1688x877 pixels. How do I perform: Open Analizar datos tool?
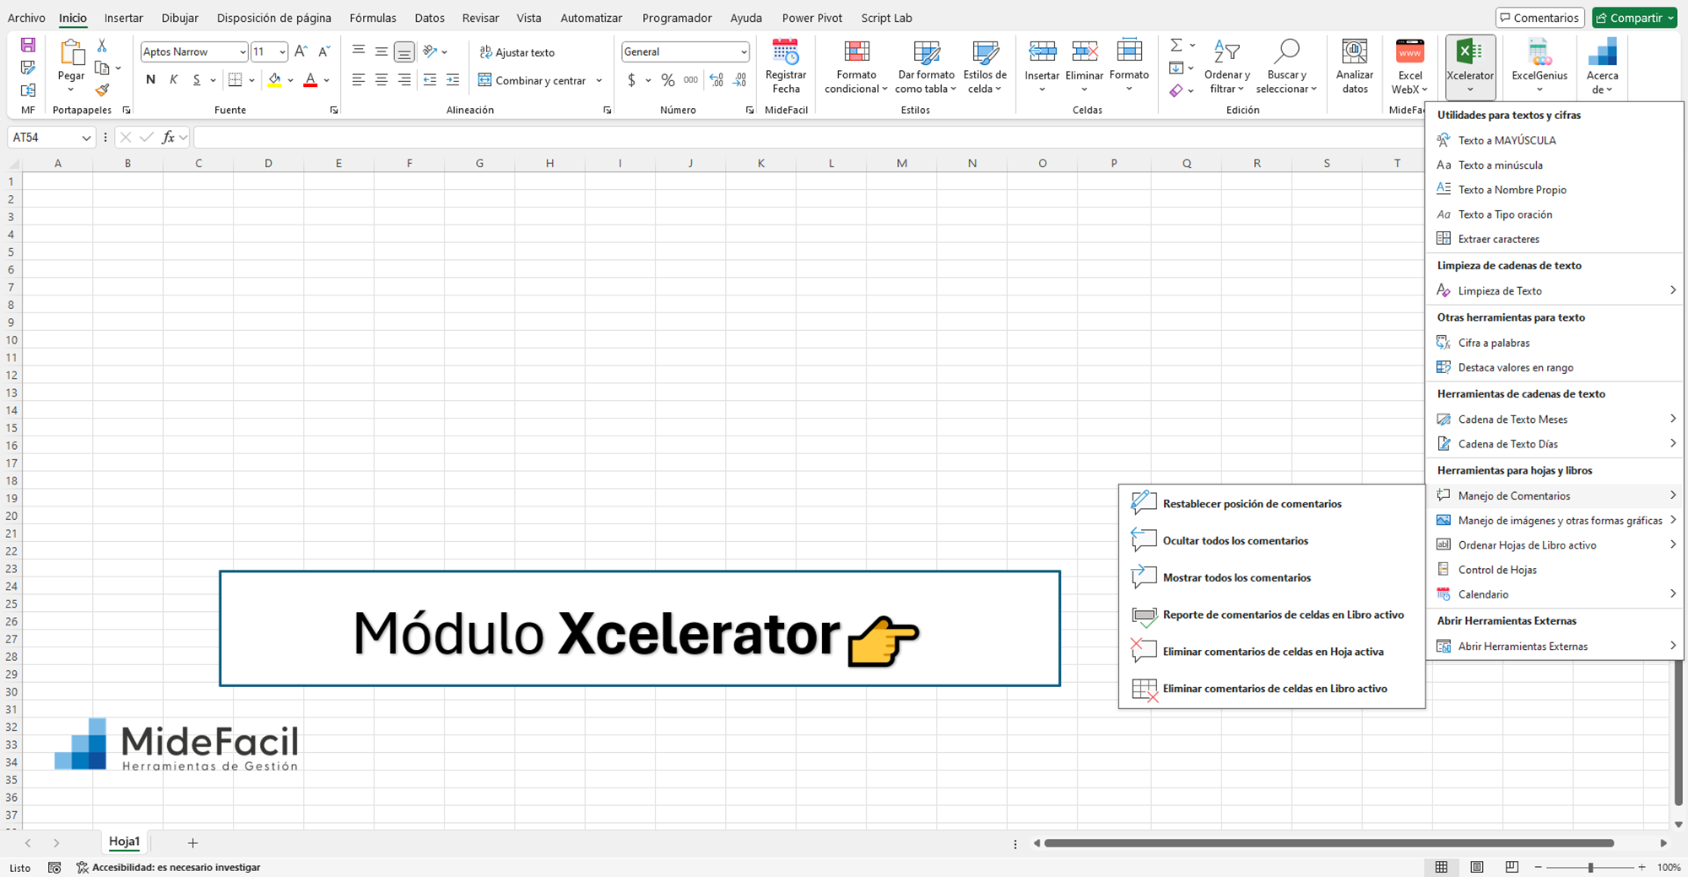(1355, 67)
